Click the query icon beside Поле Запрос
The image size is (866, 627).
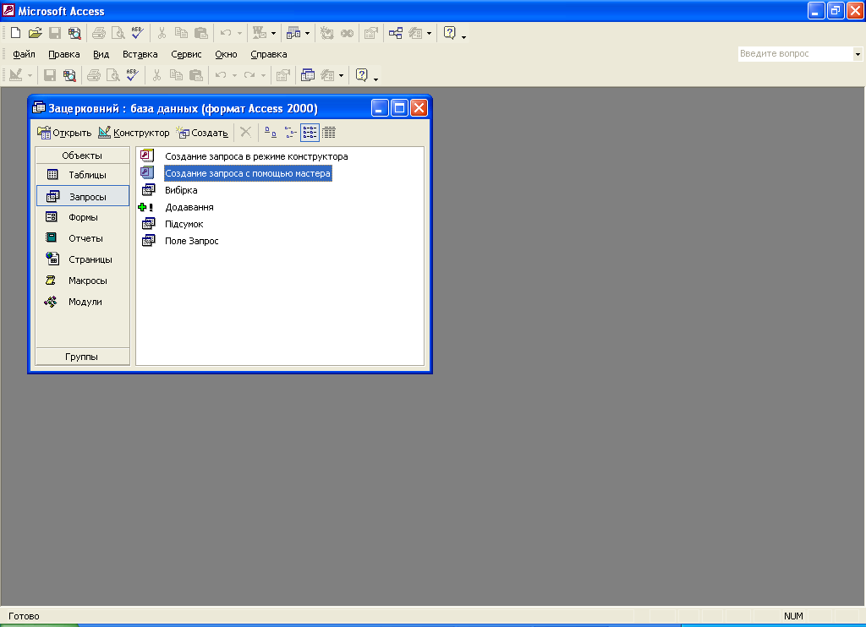pos(148,241)
